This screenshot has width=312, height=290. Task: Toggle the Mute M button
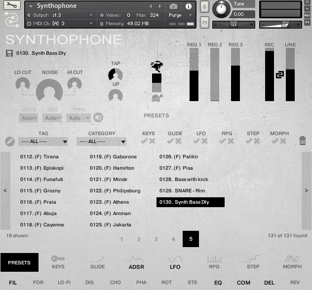click(x=204, y=22)
